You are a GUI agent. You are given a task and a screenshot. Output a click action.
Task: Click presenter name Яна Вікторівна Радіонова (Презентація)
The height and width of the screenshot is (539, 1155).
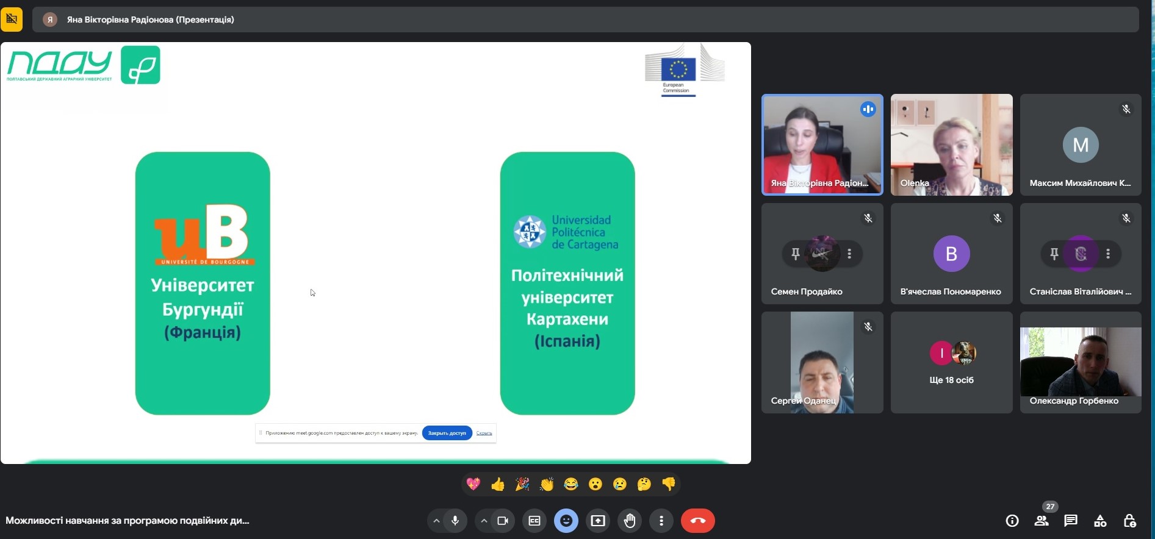pyautogui.click(x=150, y=20)
